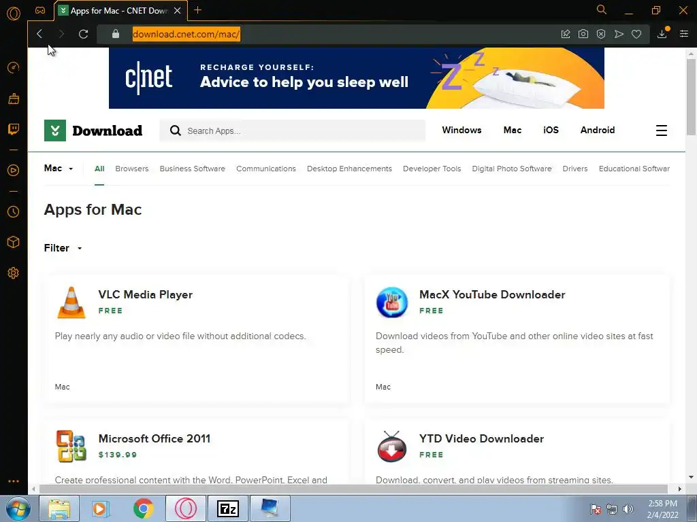Open Microsoft Office 2011 title link
The image size is (697, 522).
[x=155, y=438]
